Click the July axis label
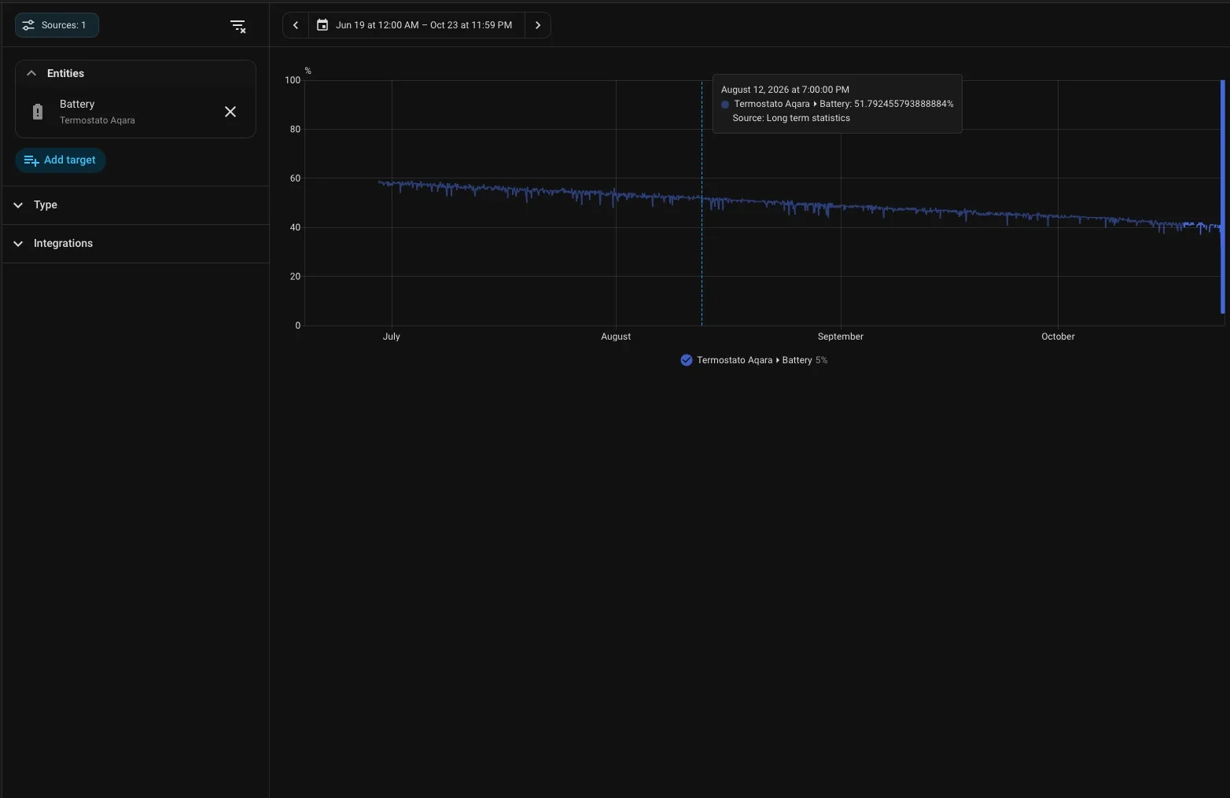The height and width of the screenshot is (798, 1230). click(392, 336)
